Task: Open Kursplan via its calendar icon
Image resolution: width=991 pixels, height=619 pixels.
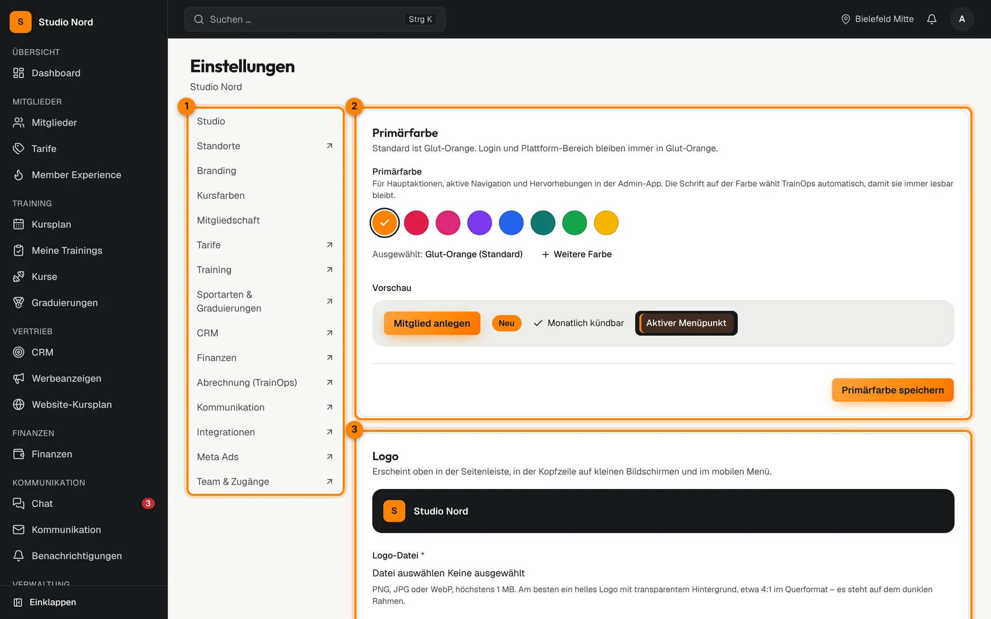Action: click(x=19, y=224)
